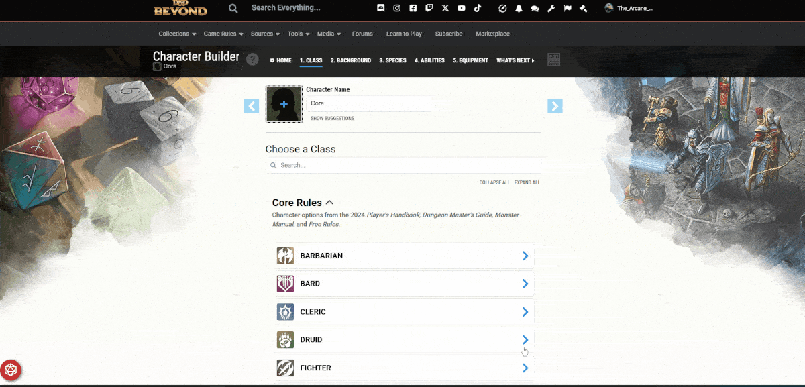805x387 pixels.
Task: Open the character sheet icon
Action: [x=553, y=60]
